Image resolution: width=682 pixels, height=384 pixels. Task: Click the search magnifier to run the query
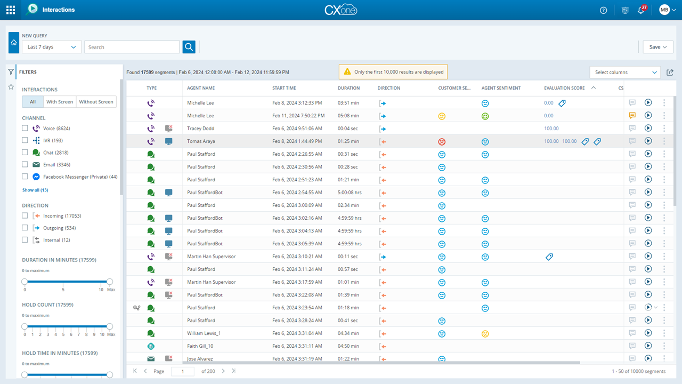[x=189, y=47]
